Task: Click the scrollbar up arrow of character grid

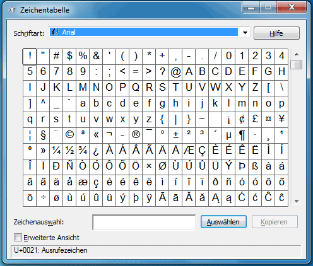Action: pos(297,54)
